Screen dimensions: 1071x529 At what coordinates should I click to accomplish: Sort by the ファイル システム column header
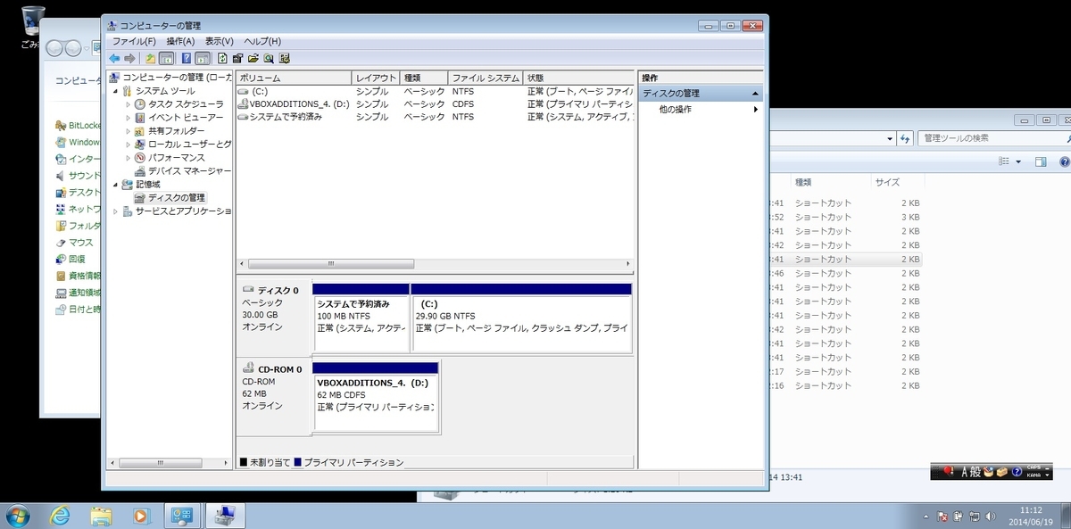click(486, 79)
